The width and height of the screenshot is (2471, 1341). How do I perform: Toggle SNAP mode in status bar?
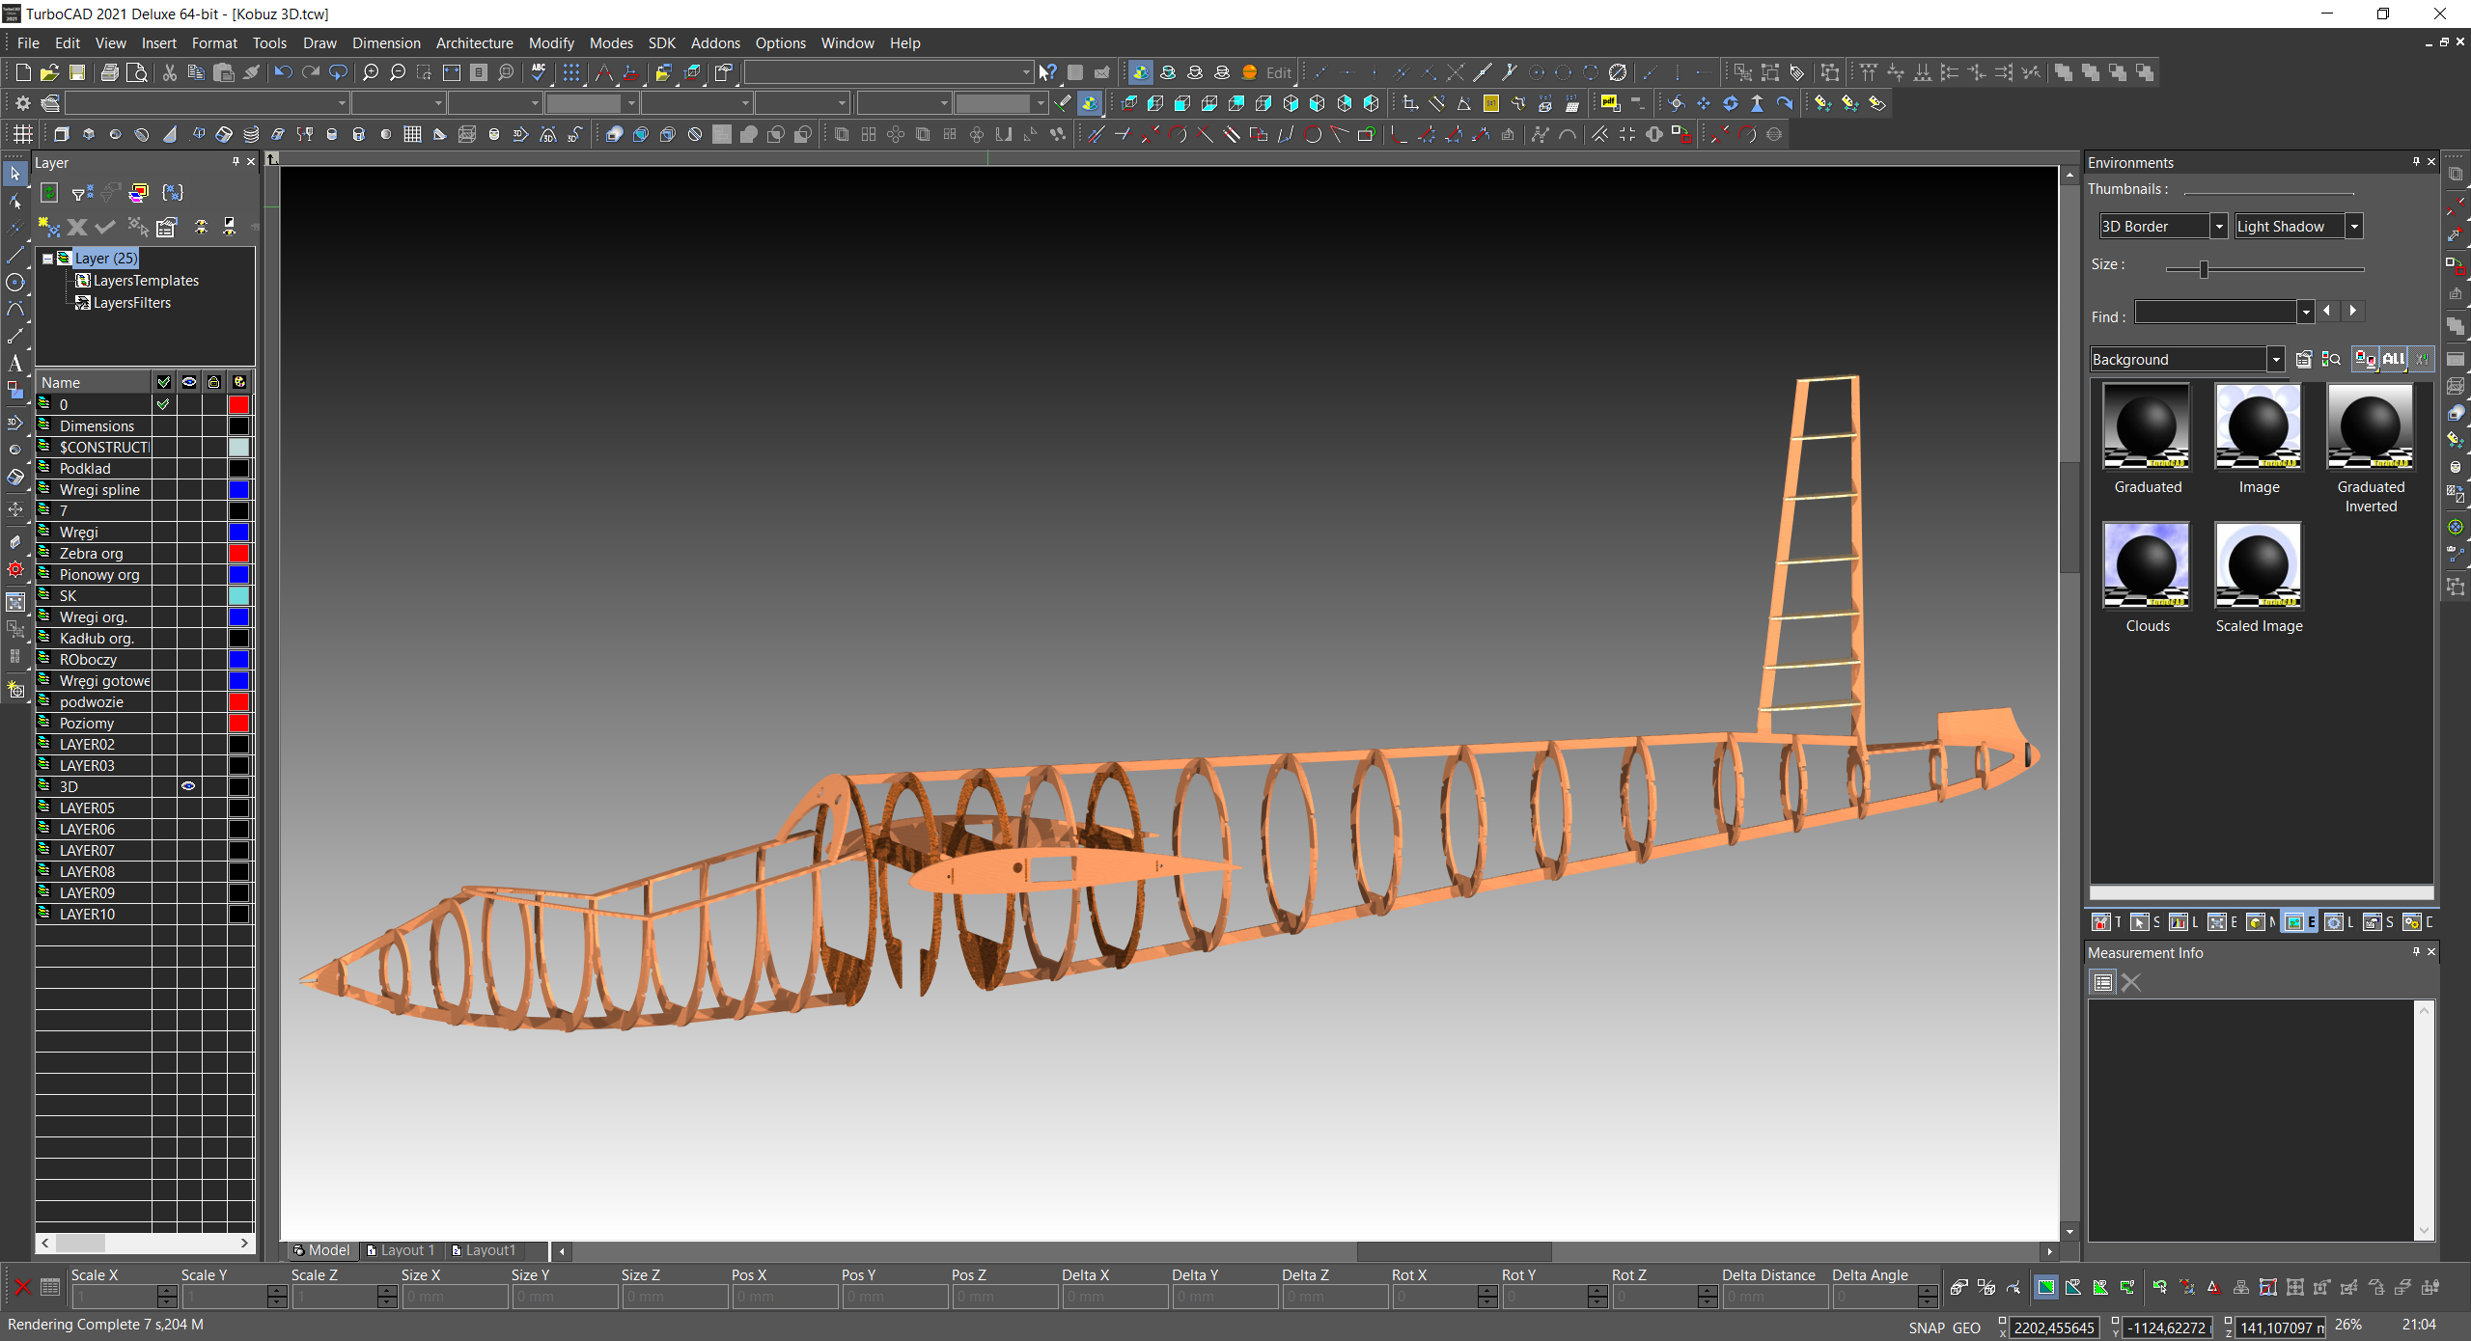[1926, 1327]
